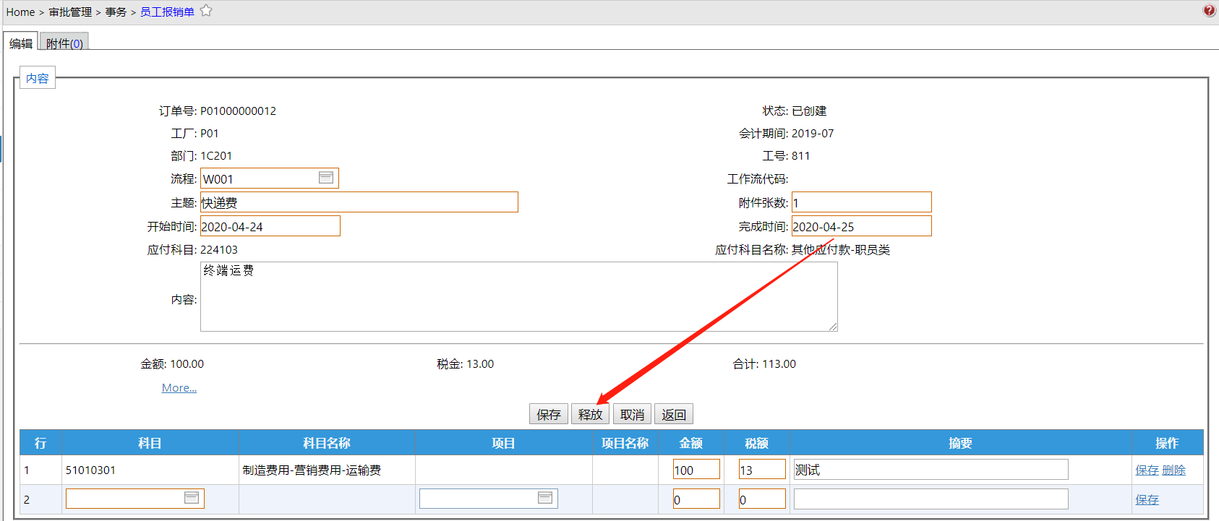The height and width of the screenshot is (521, 1219).
Task: Click the 应付科目 value 224103
Action: pyautogui.click(x=219, y=249)
